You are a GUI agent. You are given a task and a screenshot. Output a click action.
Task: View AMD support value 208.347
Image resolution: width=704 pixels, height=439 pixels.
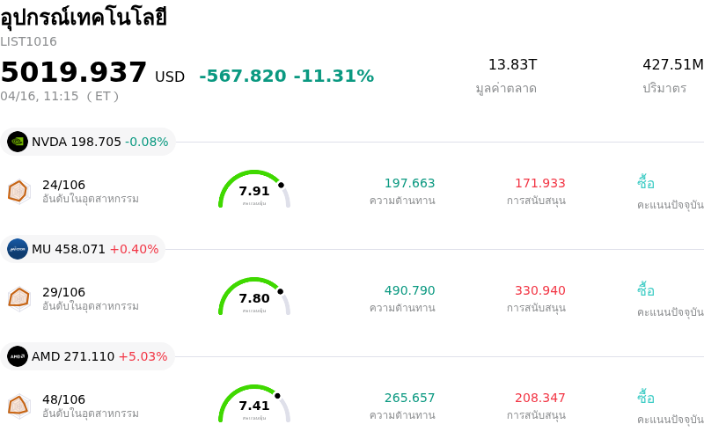point(539,398)
